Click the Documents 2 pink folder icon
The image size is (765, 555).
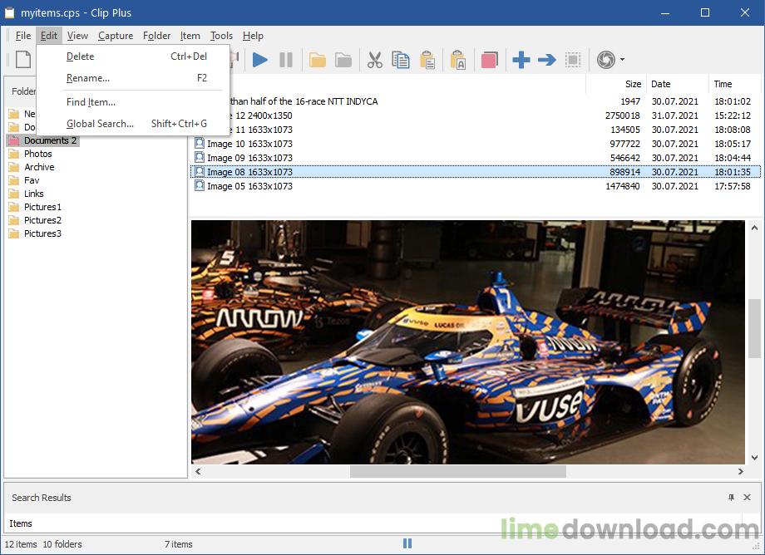[x=14, y=140]
